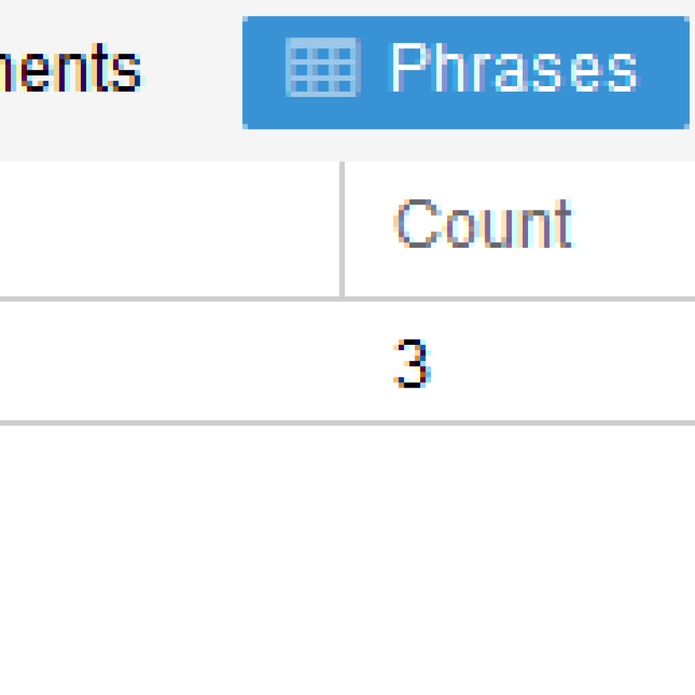Select the empty header cell left of Count

tap(169, 229)
